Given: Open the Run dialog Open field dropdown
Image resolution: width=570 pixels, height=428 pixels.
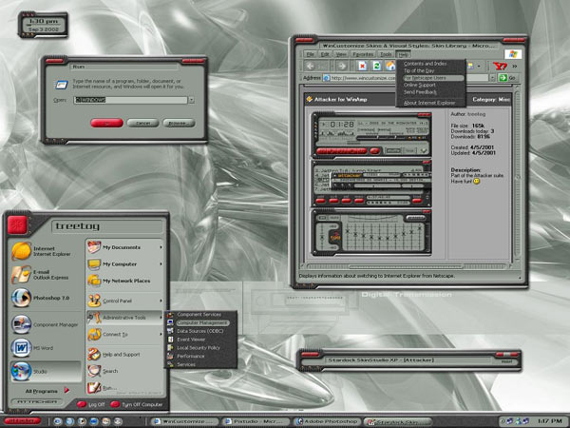Looking at the screenshot, I should (x=192, y=100).
